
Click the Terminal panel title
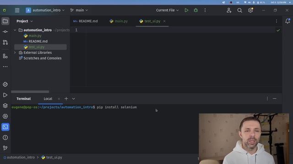pos(23,99)
